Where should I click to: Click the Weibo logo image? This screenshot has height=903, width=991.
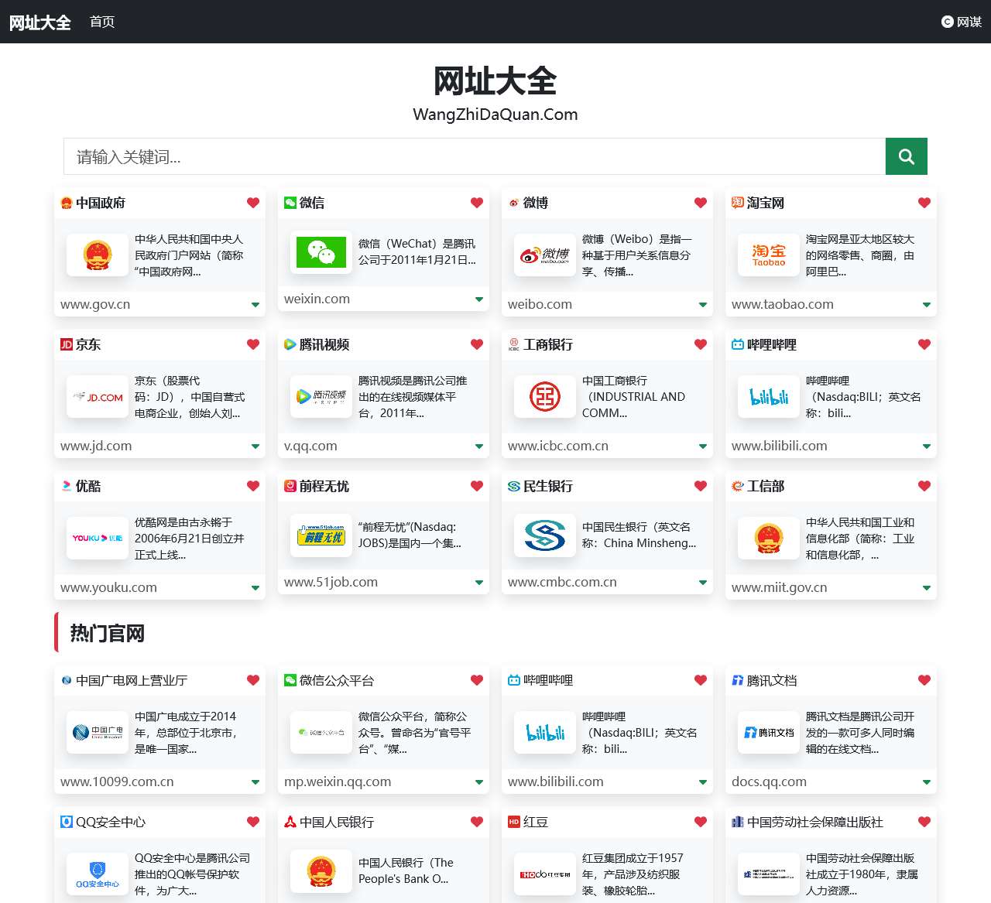545,255
